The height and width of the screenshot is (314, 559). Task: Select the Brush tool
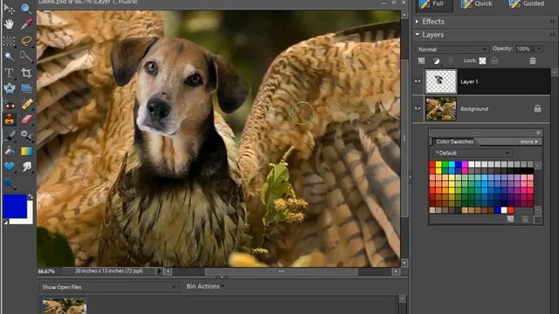[9, 136]
